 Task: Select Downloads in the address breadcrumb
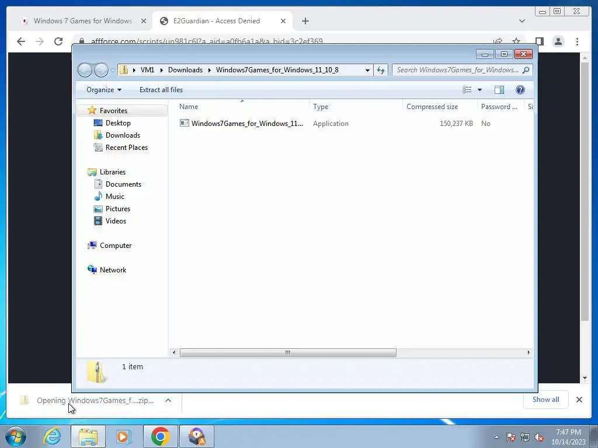[185, 70]
